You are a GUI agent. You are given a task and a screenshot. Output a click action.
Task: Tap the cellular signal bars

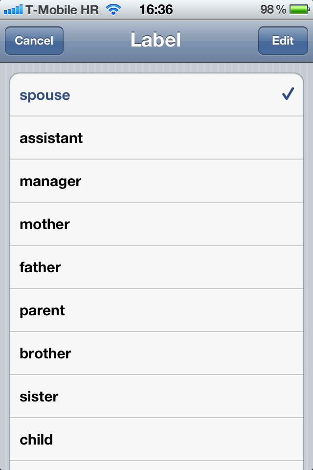13,9
